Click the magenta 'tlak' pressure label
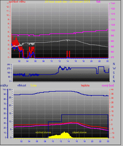123x146 pixels. pyautogui.click(x=99, y=2)
